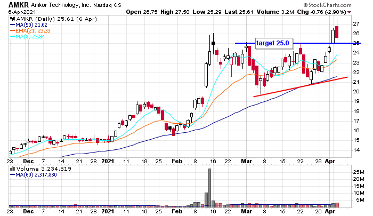373x216 pixels.
Task: Click the Open 26.75 value
Action: click(142, 12)
